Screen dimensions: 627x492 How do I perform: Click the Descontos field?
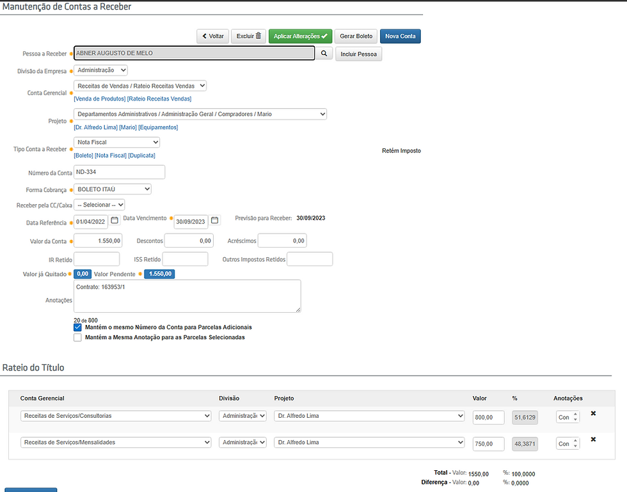tap(189, 241)
